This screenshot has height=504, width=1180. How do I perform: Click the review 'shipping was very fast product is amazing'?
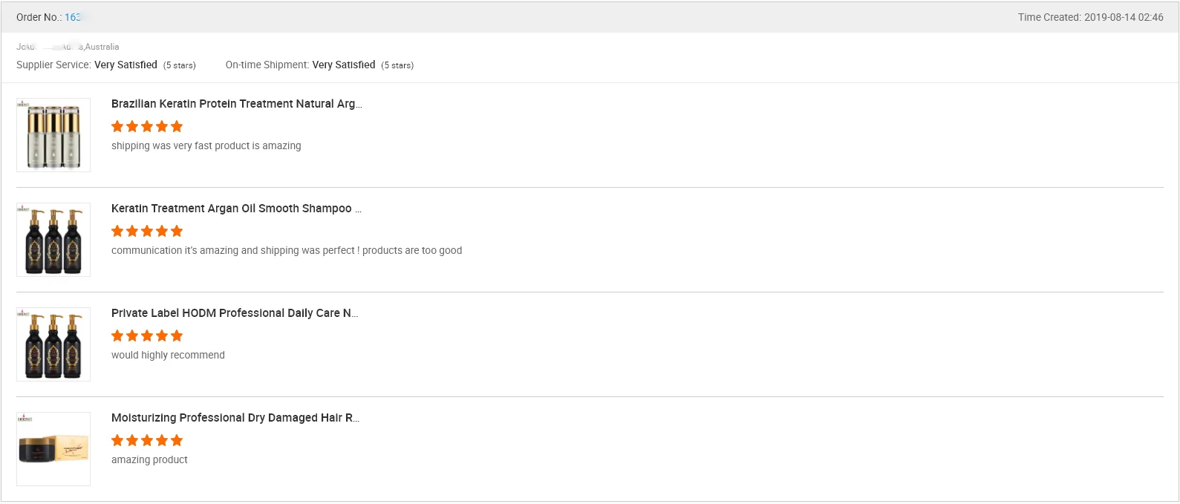(206, 145)
